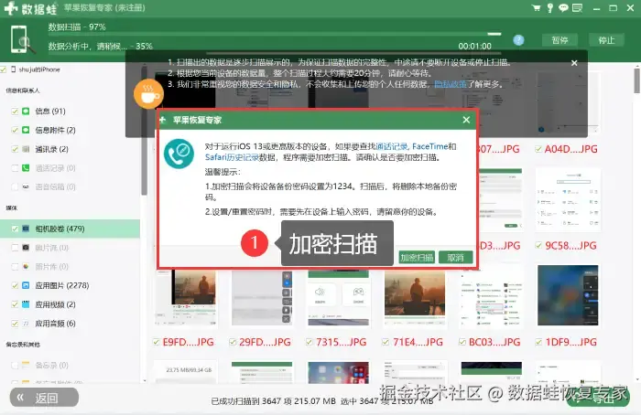Select the 应用图片 app photos icon
The height and width of the screenshot is (415, 641).
click(26, 285)
